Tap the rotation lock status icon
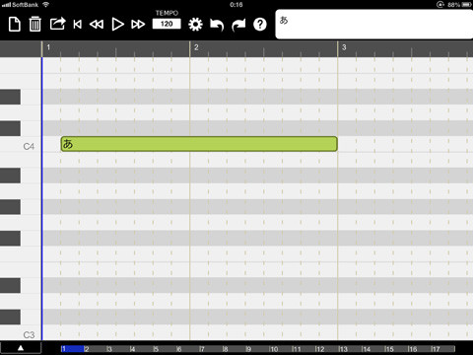473x355 pixels. [440, 5]
